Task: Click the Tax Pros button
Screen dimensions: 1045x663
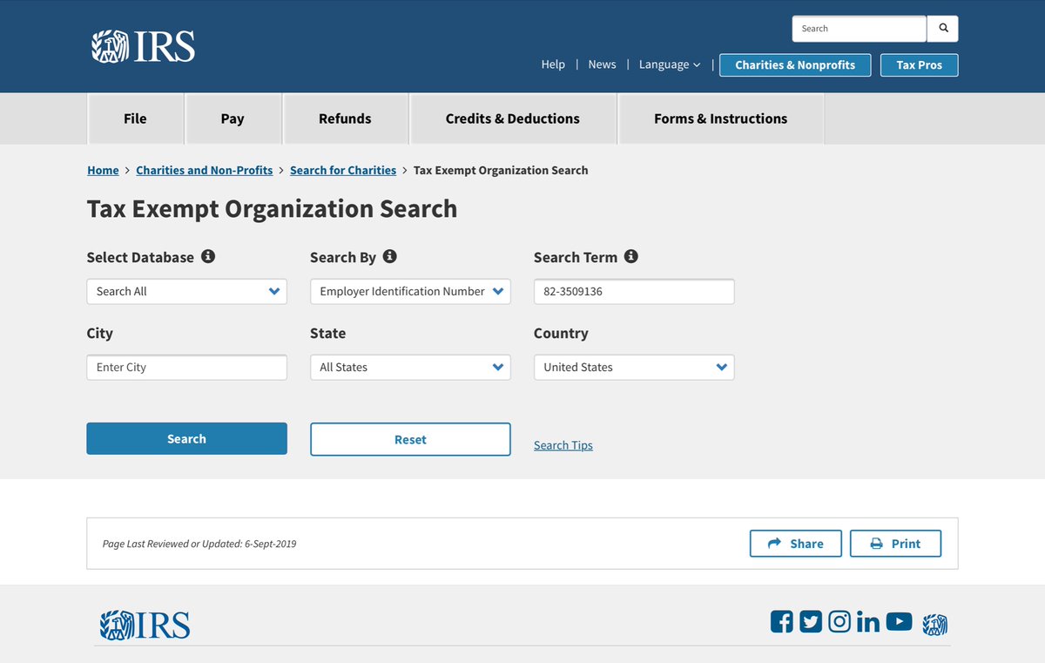Action: tap(920, 65)
